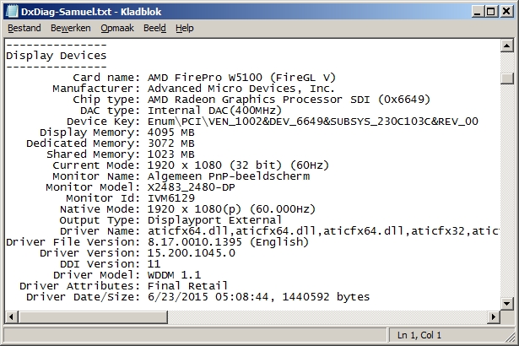This screenshot has height=346, width=519.
Task: Click the window resize grip corner
Action: 511,338
